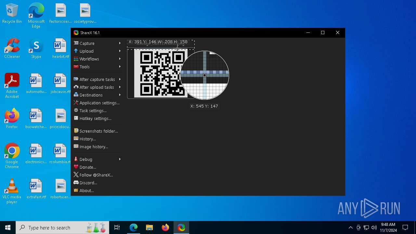Expand the Upload submenu arrow

(x=120, y=51)
